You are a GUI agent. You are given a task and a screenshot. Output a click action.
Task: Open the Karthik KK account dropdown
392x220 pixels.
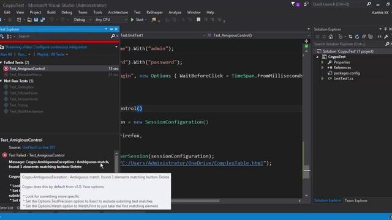381,12
